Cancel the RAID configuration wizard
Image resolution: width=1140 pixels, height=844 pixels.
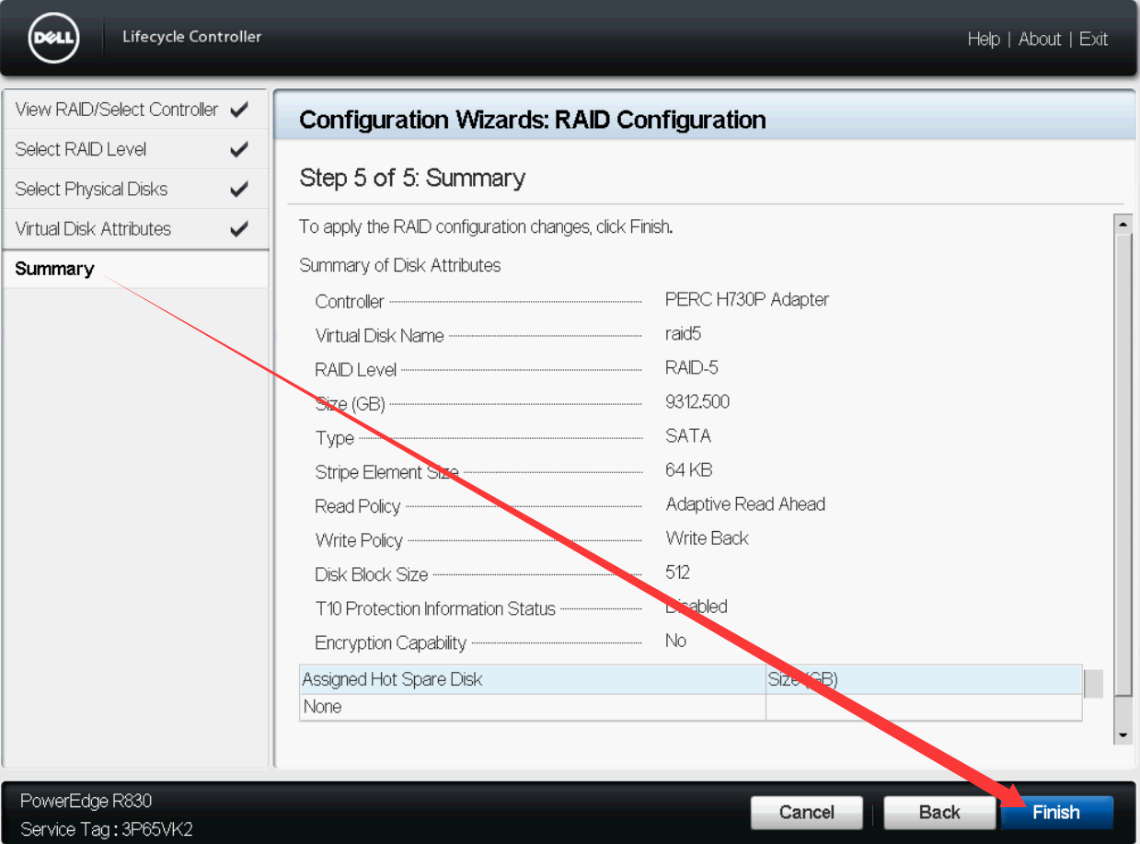[806, 812]
